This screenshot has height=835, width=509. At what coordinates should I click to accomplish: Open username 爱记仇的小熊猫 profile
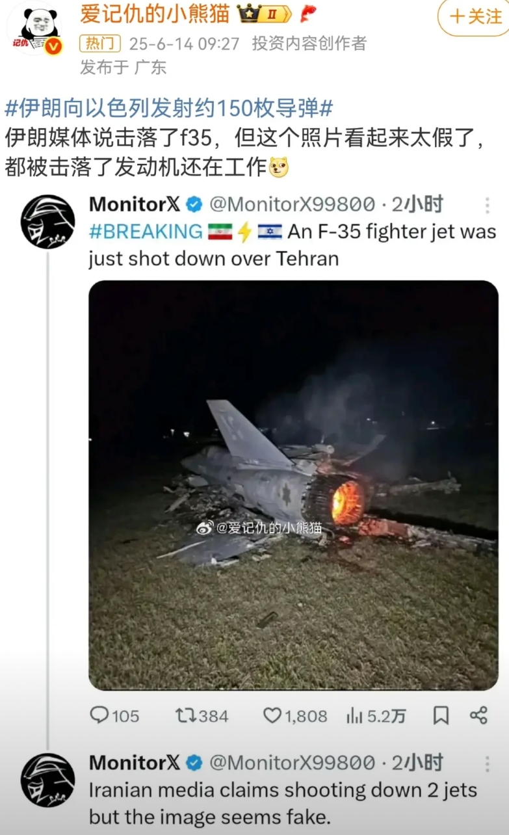(155, 14)
